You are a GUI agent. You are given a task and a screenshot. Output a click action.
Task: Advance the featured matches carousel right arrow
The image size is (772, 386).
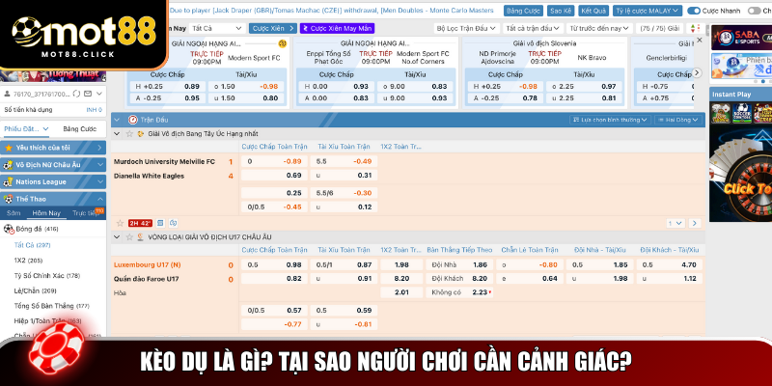pyautogui.click(x=697, y=72)
